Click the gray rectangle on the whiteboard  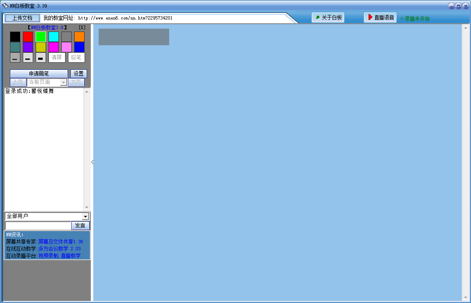134,37
